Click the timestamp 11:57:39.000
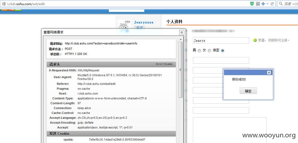298x143 pixels. pyautogui.click(x=164, y=64)
